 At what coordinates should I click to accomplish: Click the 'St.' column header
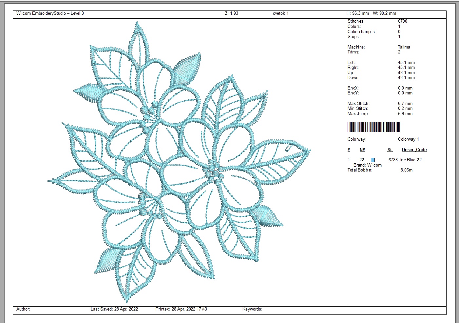coord(390,150)
